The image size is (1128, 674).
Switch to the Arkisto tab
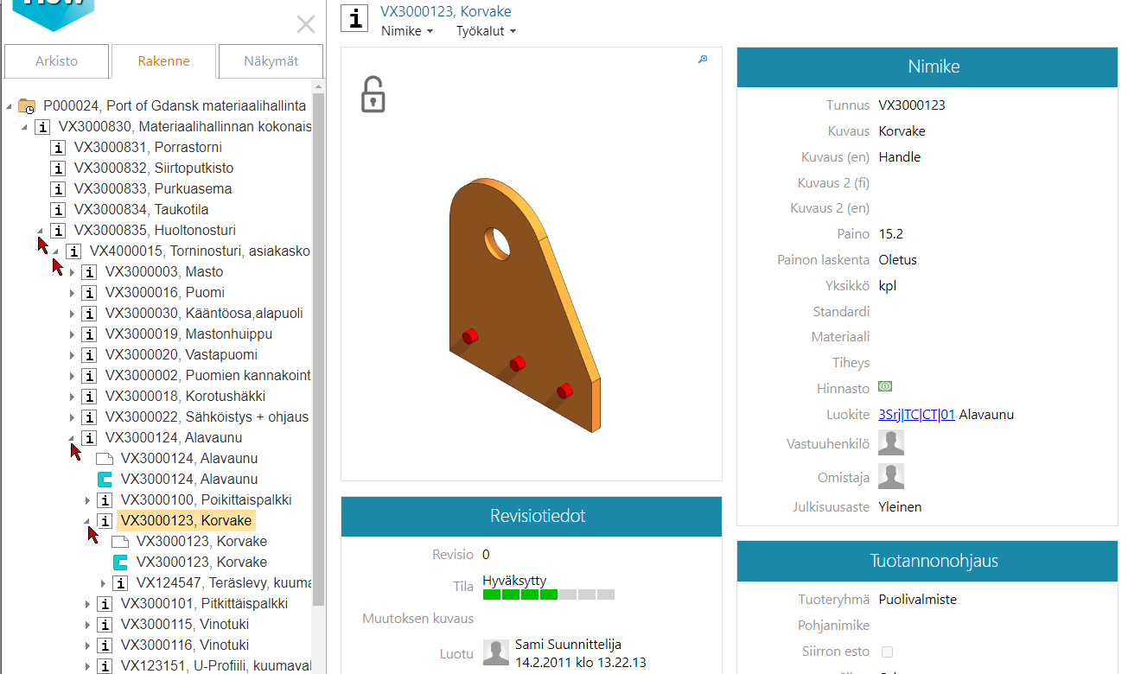(57, 61)
